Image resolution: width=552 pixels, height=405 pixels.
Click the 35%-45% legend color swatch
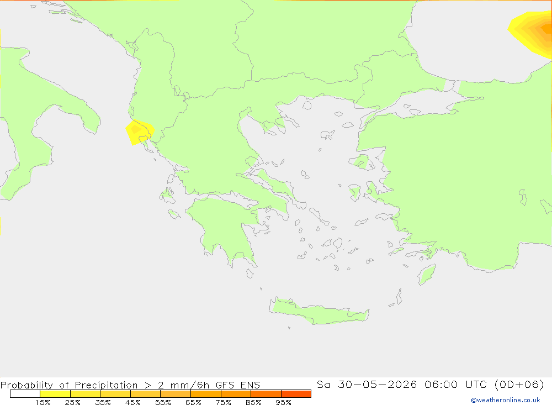coord(115,393)
